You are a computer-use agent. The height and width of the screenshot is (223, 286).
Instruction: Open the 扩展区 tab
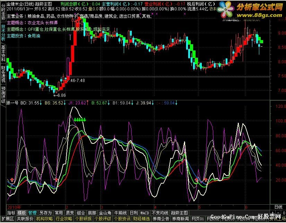(8, 219)
